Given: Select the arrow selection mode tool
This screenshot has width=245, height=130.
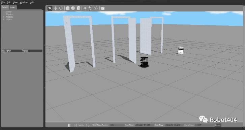Looking at the screenshot, I should point(50,8).
